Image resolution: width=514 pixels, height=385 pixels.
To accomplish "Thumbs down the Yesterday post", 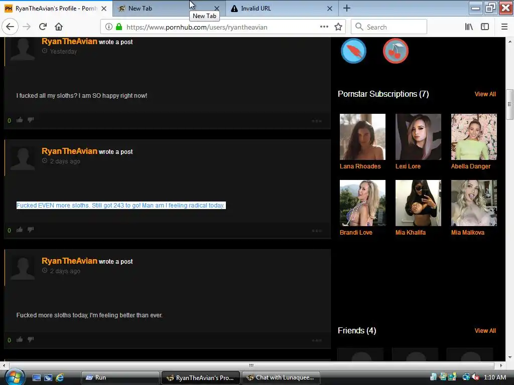I will pos(31,120).
